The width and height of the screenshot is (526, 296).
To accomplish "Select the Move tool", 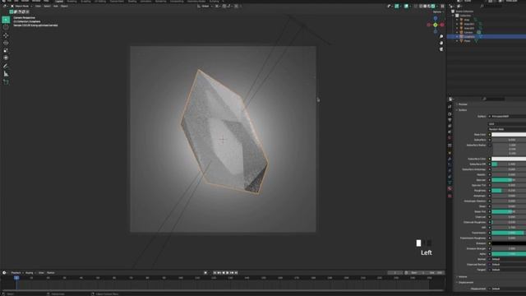I will 6,35.
